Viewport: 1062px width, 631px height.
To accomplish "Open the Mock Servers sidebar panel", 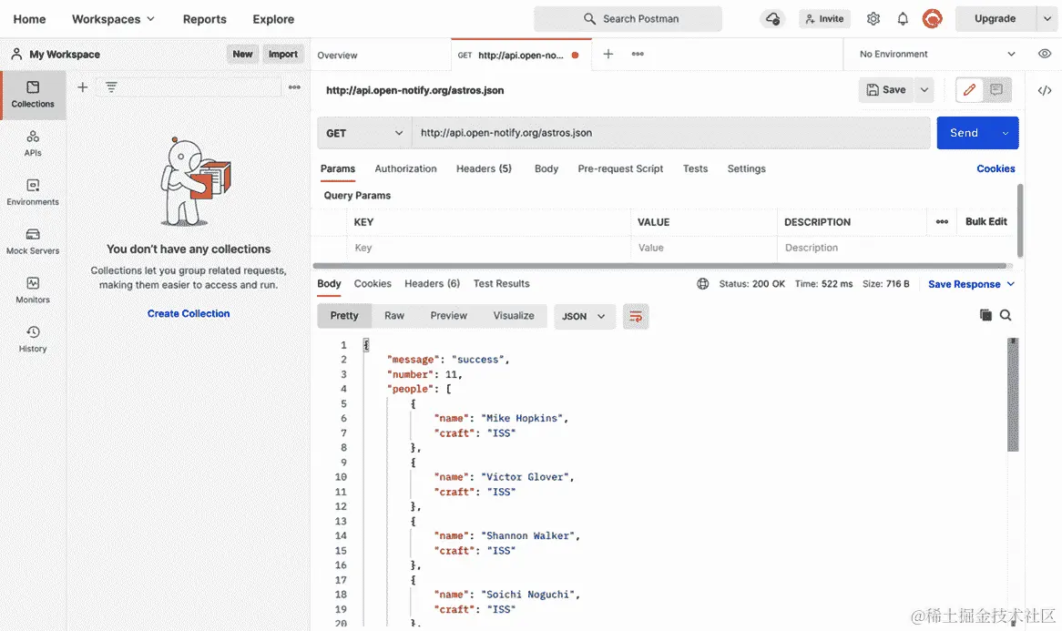I will coord(33,241).
